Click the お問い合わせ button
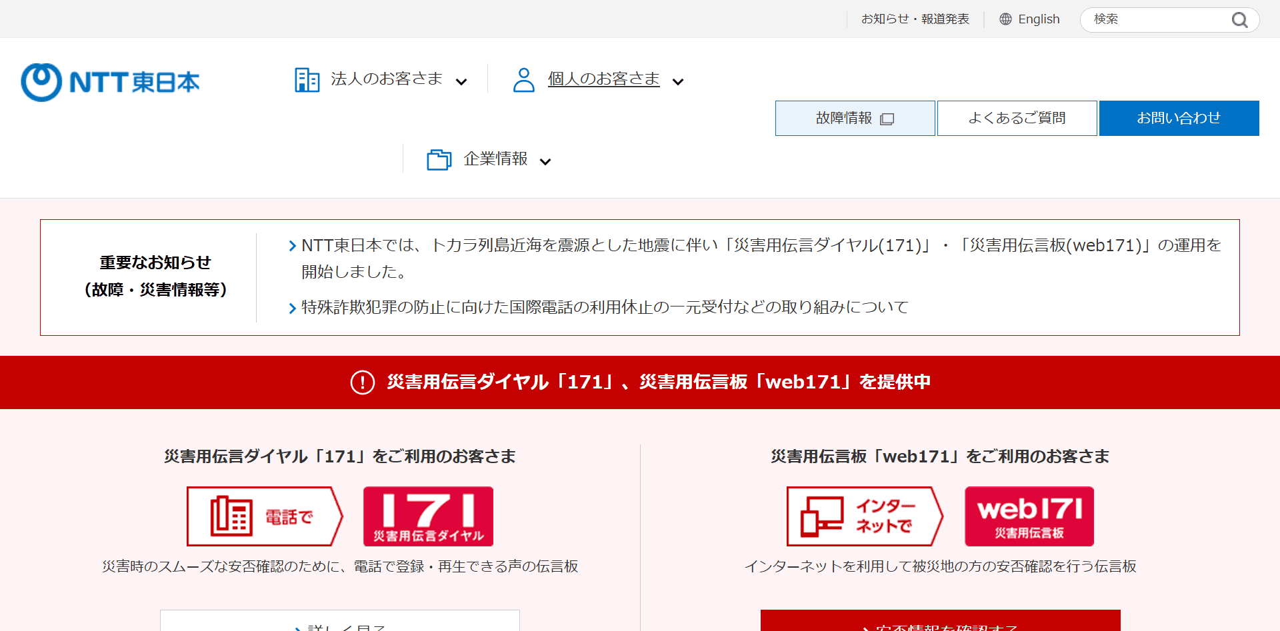The height and width of the screenshot is (631, 1280). [1179, 119]
